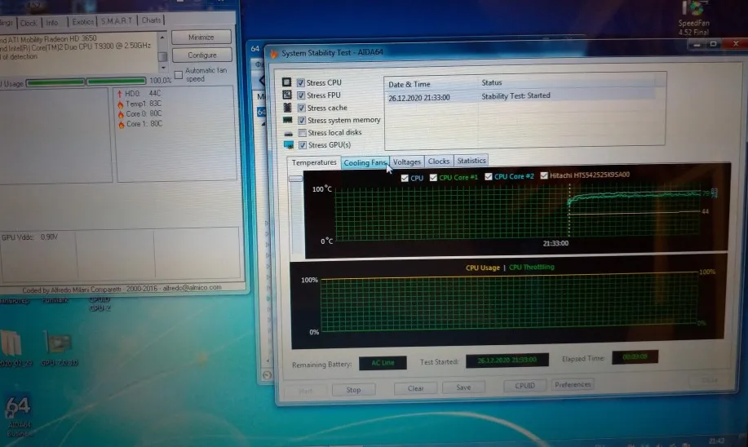Enable Stress local disks checkbox
748x447 pixels.
(302, 133)
